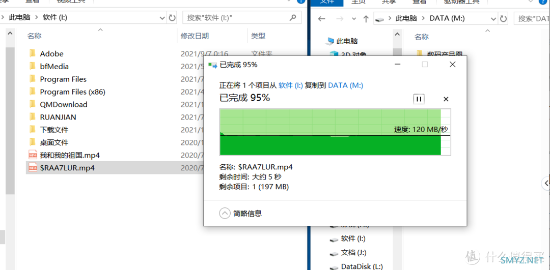Go forward in right Explorer window
Screen dimensions: 550x270
pyautogui.click(x=340, y=19)
